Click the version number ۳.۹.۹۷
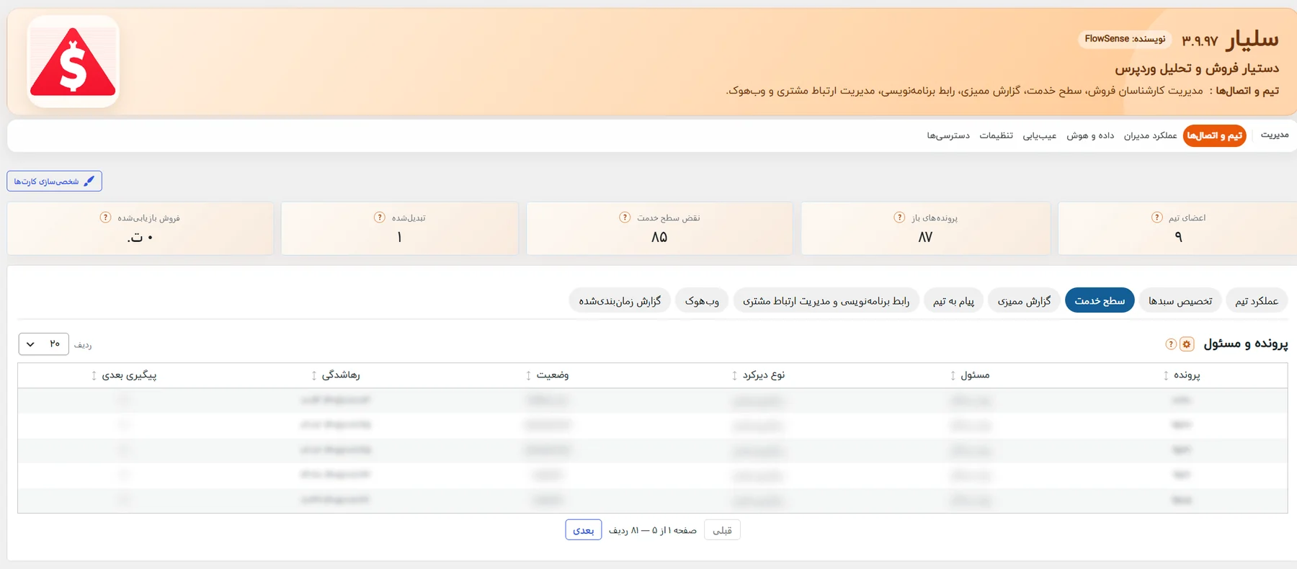 tap(1200, 40)
